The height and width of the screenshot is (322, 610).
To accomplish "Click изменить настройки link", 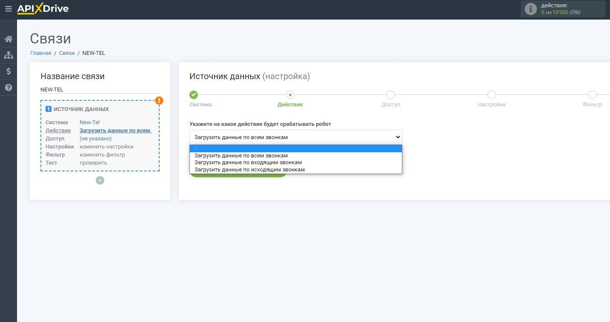I will coord(106,147).
